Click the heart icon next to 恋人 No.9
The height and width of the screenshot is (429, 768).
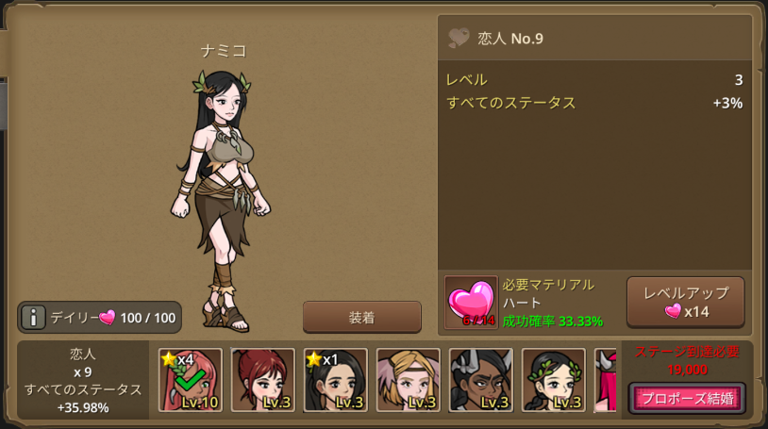pos(459,39)
